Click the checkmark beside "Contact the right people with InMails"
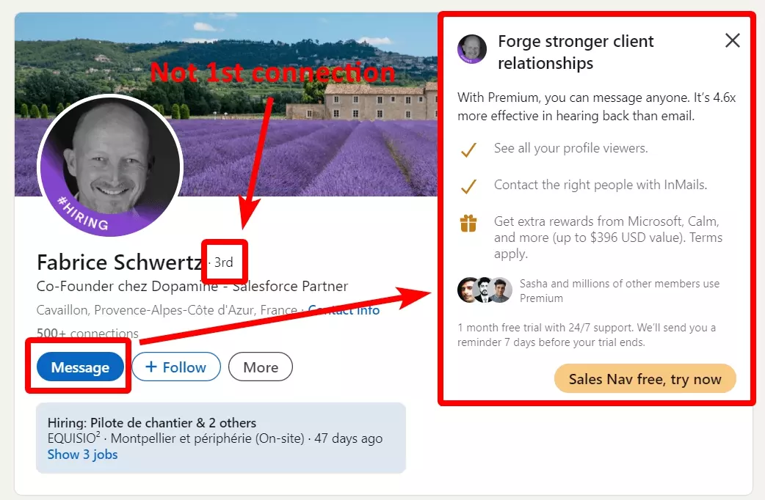 [471, 186]
